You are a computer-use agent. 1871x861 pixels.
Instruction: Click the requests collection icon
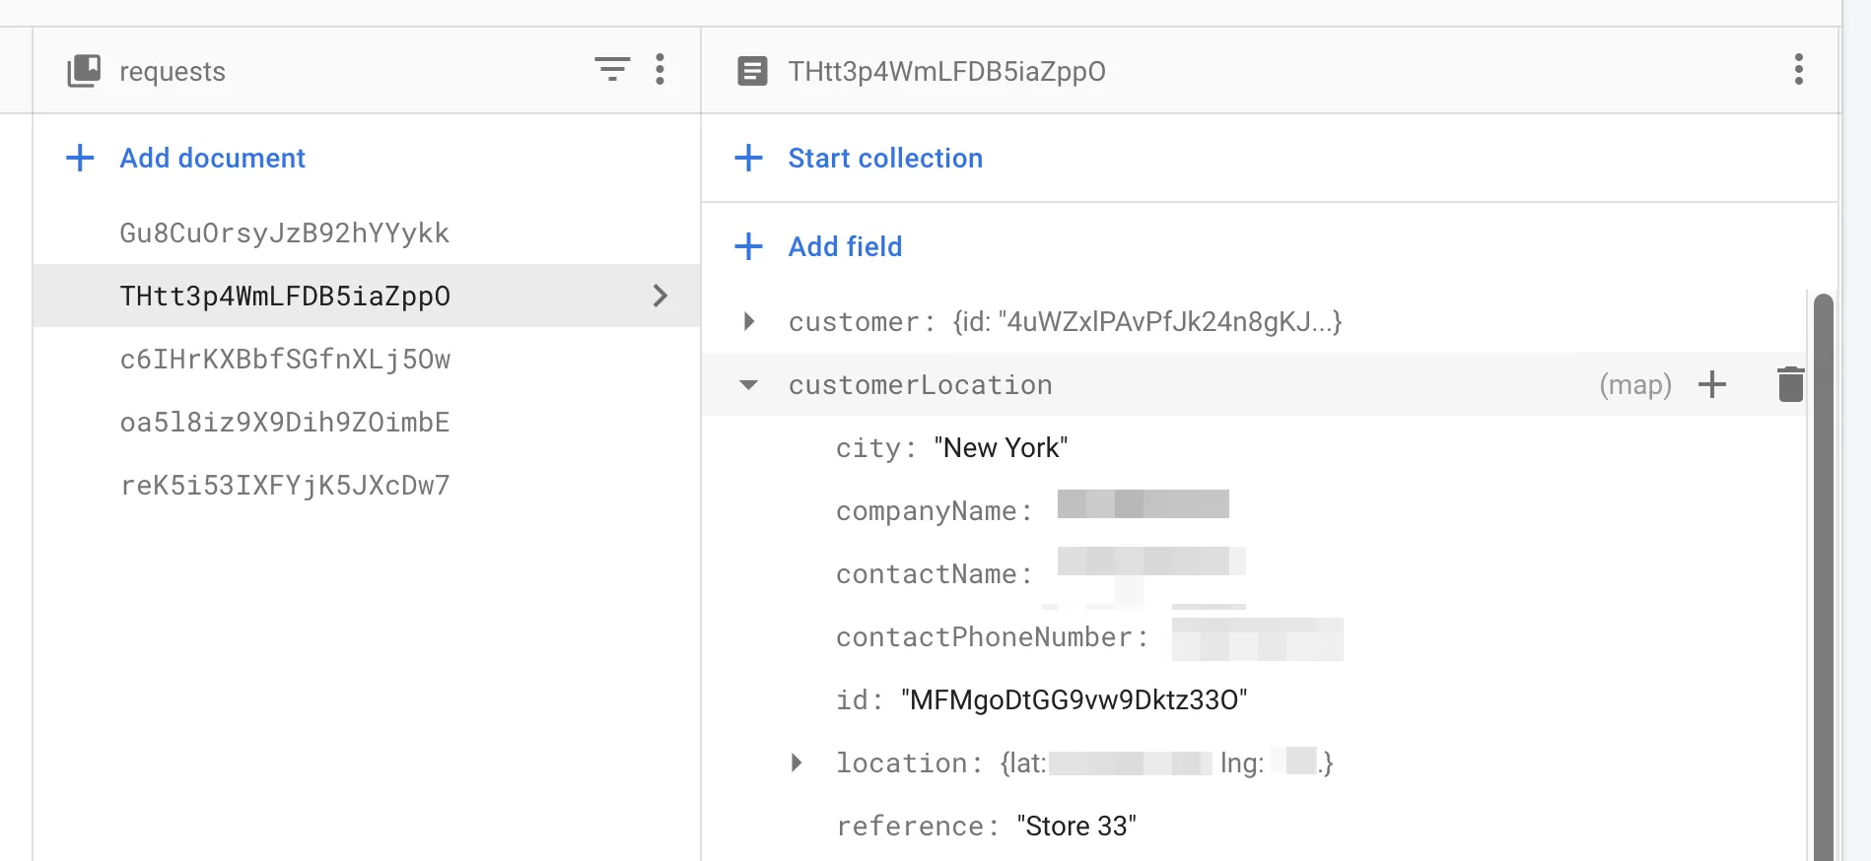click(84, 71)
